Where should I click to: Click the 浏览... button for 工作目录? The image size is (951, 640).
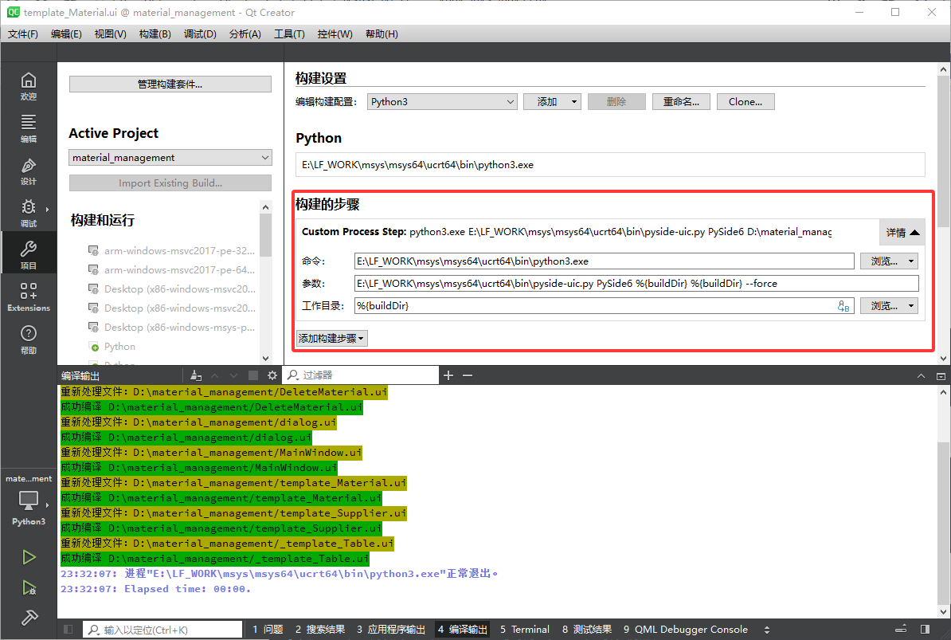883,306
